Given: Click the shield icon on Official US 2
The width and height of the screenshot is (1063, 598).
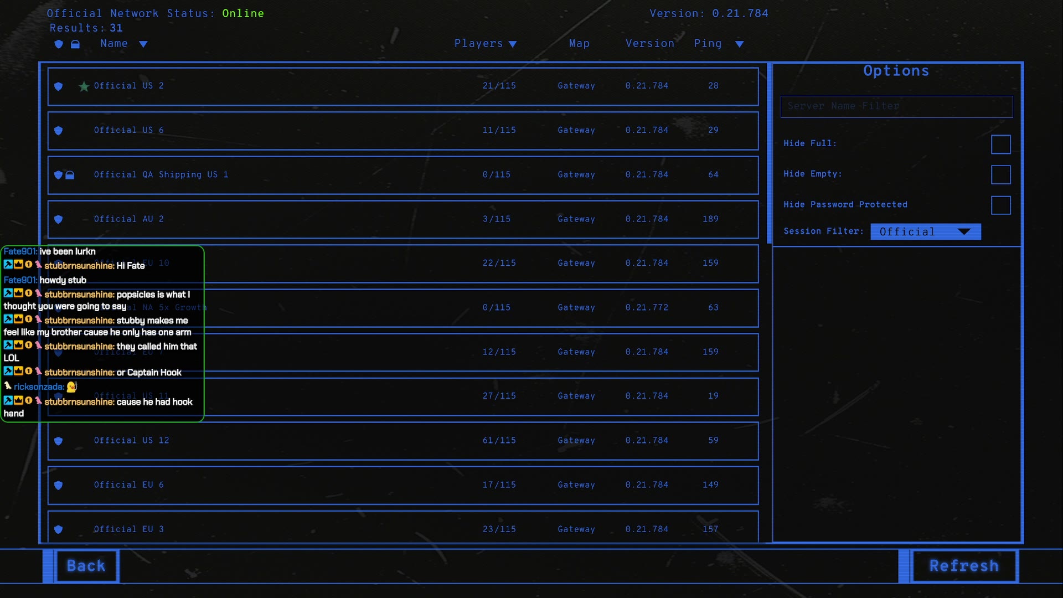Looking at the screenshot, I should pos(58,86).
